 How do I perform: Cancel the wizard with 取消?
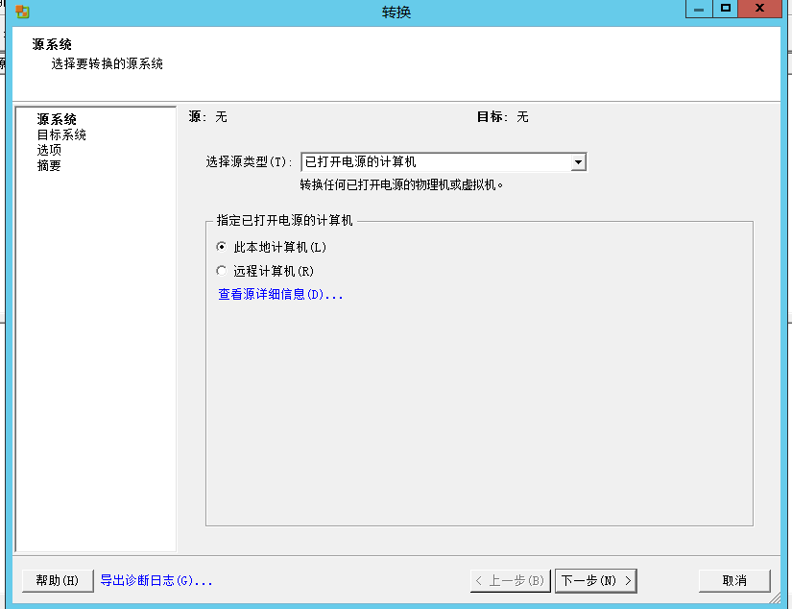coord(734,581)
